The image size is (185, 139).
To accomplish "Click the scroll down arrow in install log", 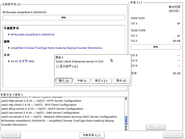I will point(126,129).
